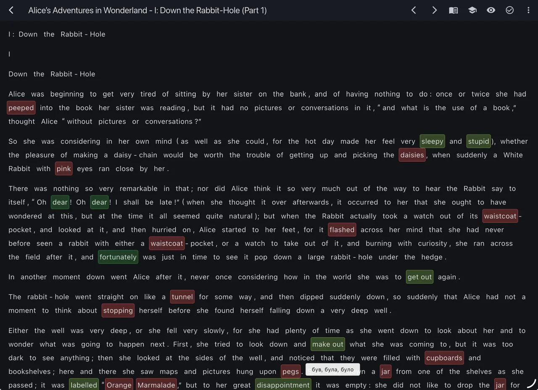Click the word "remarkable" in the text
This screenshot has height=390, width=538.
[138, 189]
